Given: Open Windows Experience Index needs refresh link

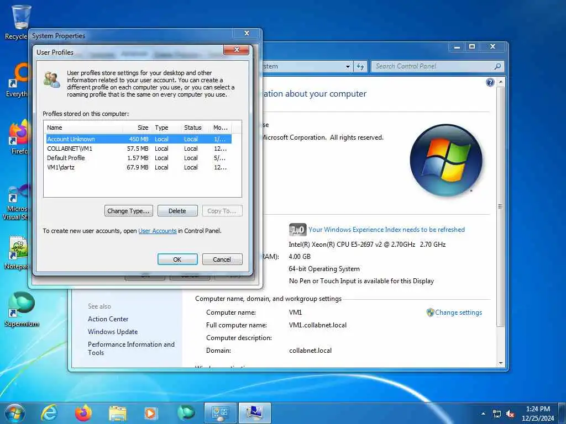Looking at the screenshot, I should (386, 230).
